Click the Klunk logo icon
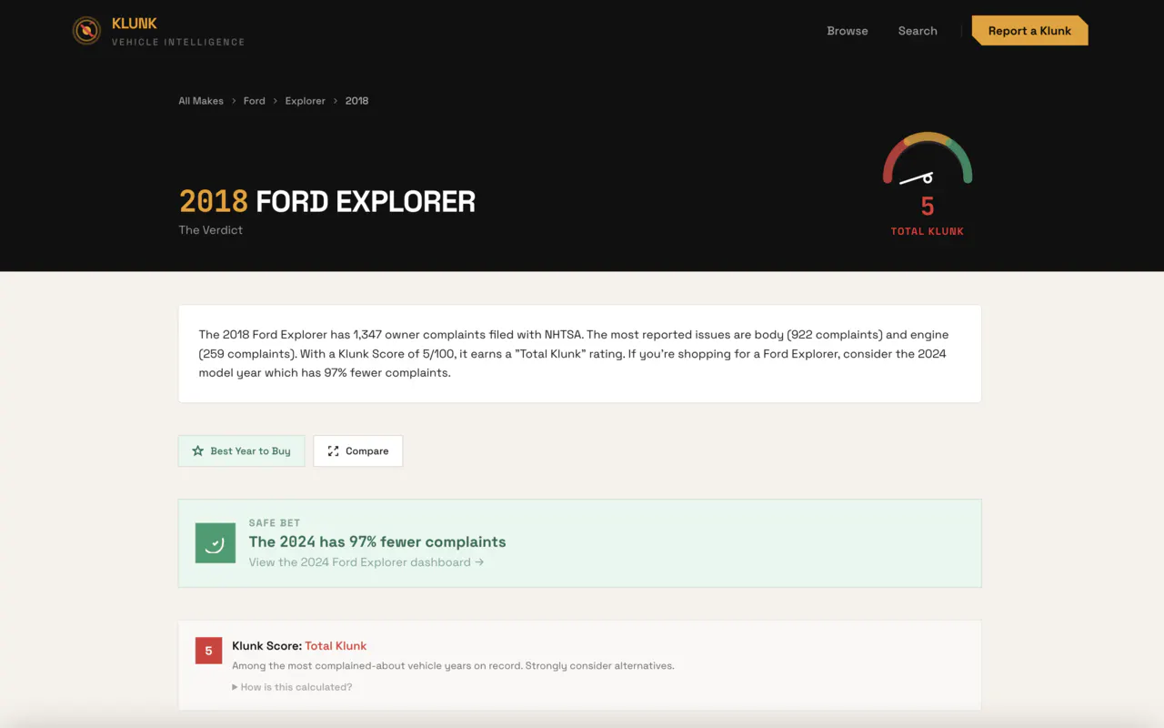The height and width of the screenshot is (728, 1164). (x=86, y=31)
